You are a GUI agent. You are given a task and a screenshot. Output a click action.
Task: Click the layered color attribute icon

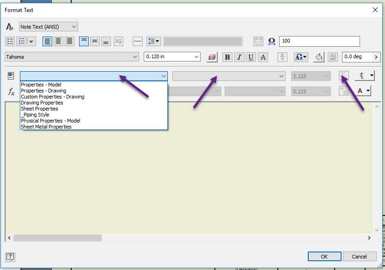(x=212, y=57)
